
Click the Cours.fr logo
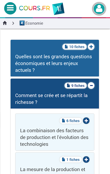[34, 8]
